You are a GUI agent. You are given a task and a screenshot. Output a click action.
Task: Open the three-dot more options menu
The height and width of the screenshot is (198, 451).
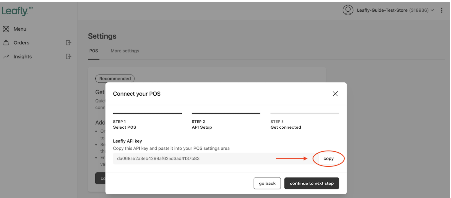[442, 10]
